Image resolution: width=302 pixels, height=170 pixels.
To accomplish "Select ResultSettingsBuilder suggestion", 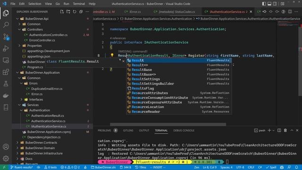I will (179, 84).
